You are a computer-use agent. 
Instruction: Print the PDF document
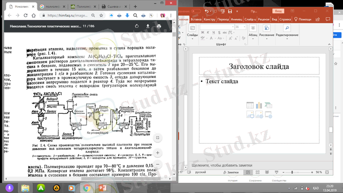(159, 26)
